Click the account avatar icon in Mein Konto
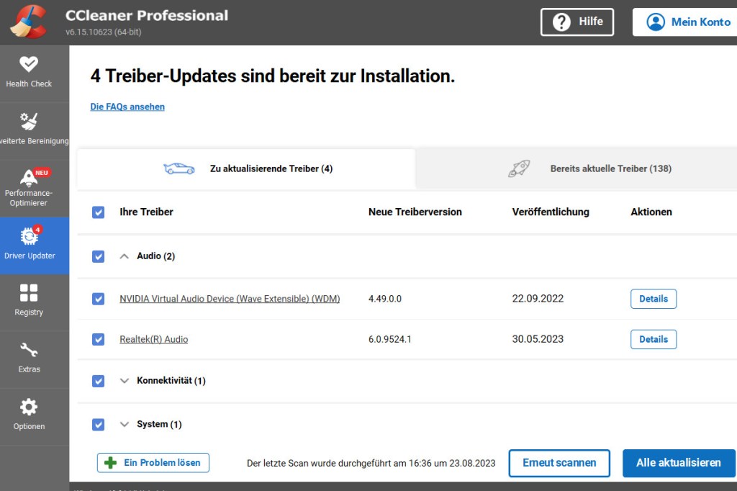The image size is (737, 491). pyautogui.click(x=656, y=22)
